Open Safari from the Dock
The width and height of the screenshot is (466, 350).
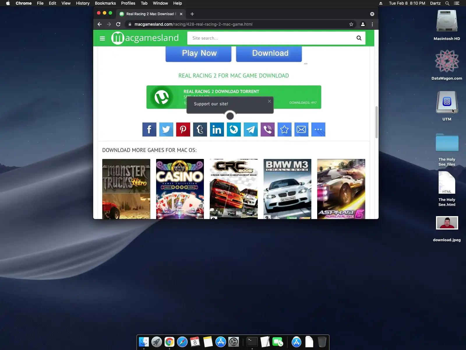click(x=182, y=342)
